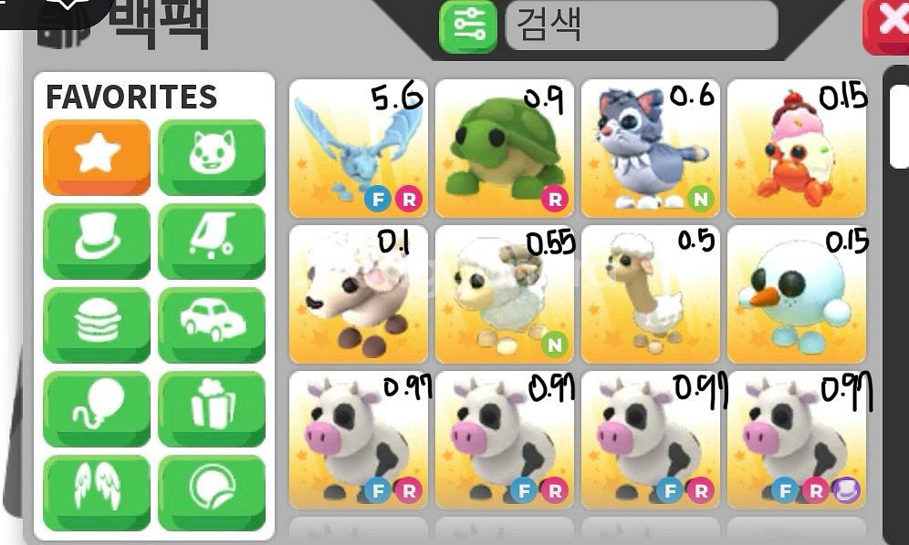Image resolution: width=909 pixels, height=545 pixels.
Task: Open the balloon toys category
Action: [96, 409]
